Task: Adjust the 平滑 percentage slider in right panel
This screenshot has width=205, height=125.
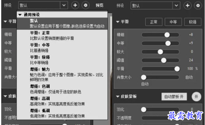Action: click(177, 69)
